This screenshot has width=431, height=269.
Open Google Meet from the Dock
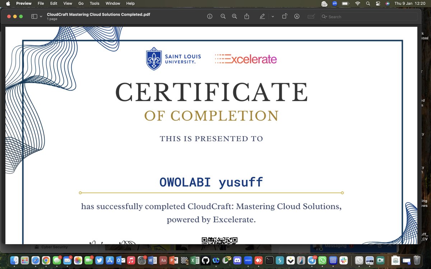click(380, 260)
